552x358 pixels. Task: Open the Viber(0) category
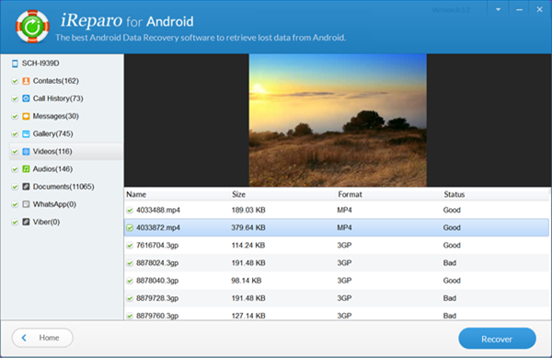coord(46,222)
